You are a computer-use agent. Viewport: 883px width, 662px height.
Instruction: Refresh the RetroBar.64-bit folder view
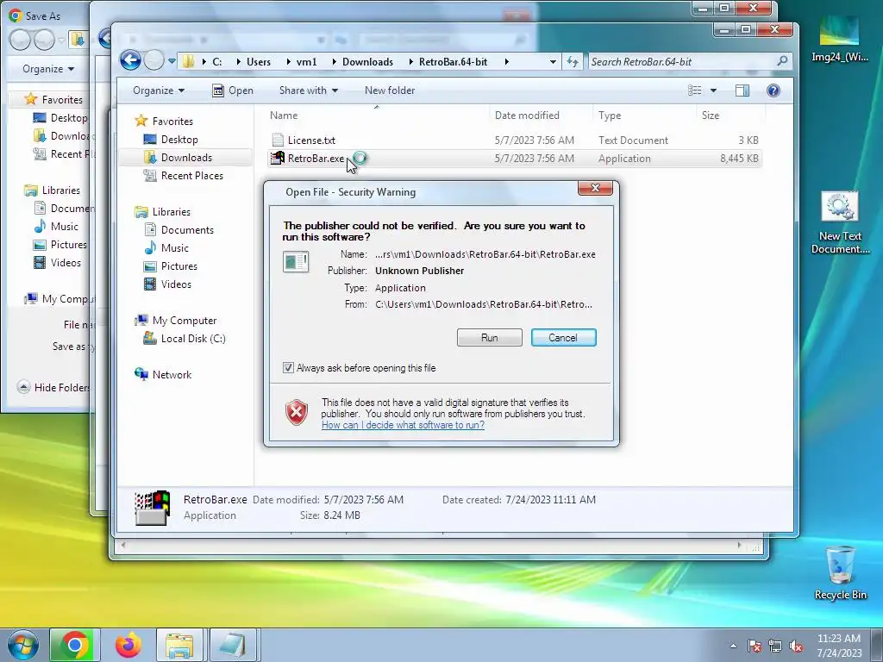pyautogui.click(x=573, y=62)
